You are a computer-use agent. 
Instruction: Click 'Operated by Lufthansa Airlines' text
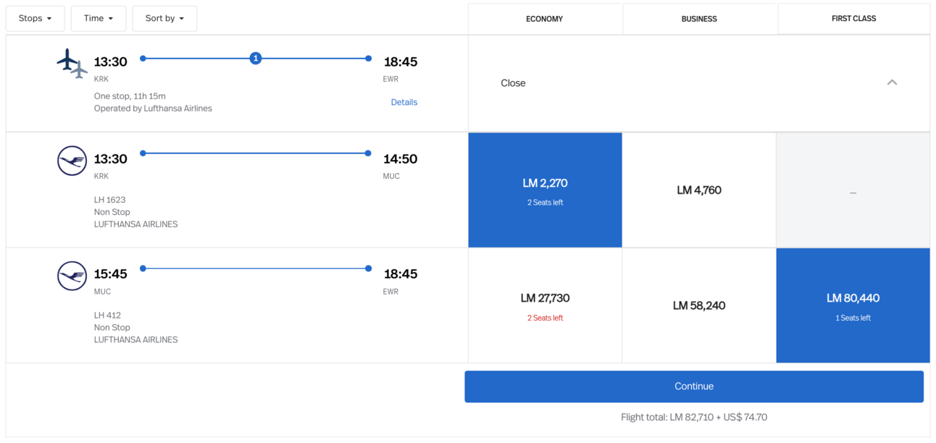coord(153,109)
